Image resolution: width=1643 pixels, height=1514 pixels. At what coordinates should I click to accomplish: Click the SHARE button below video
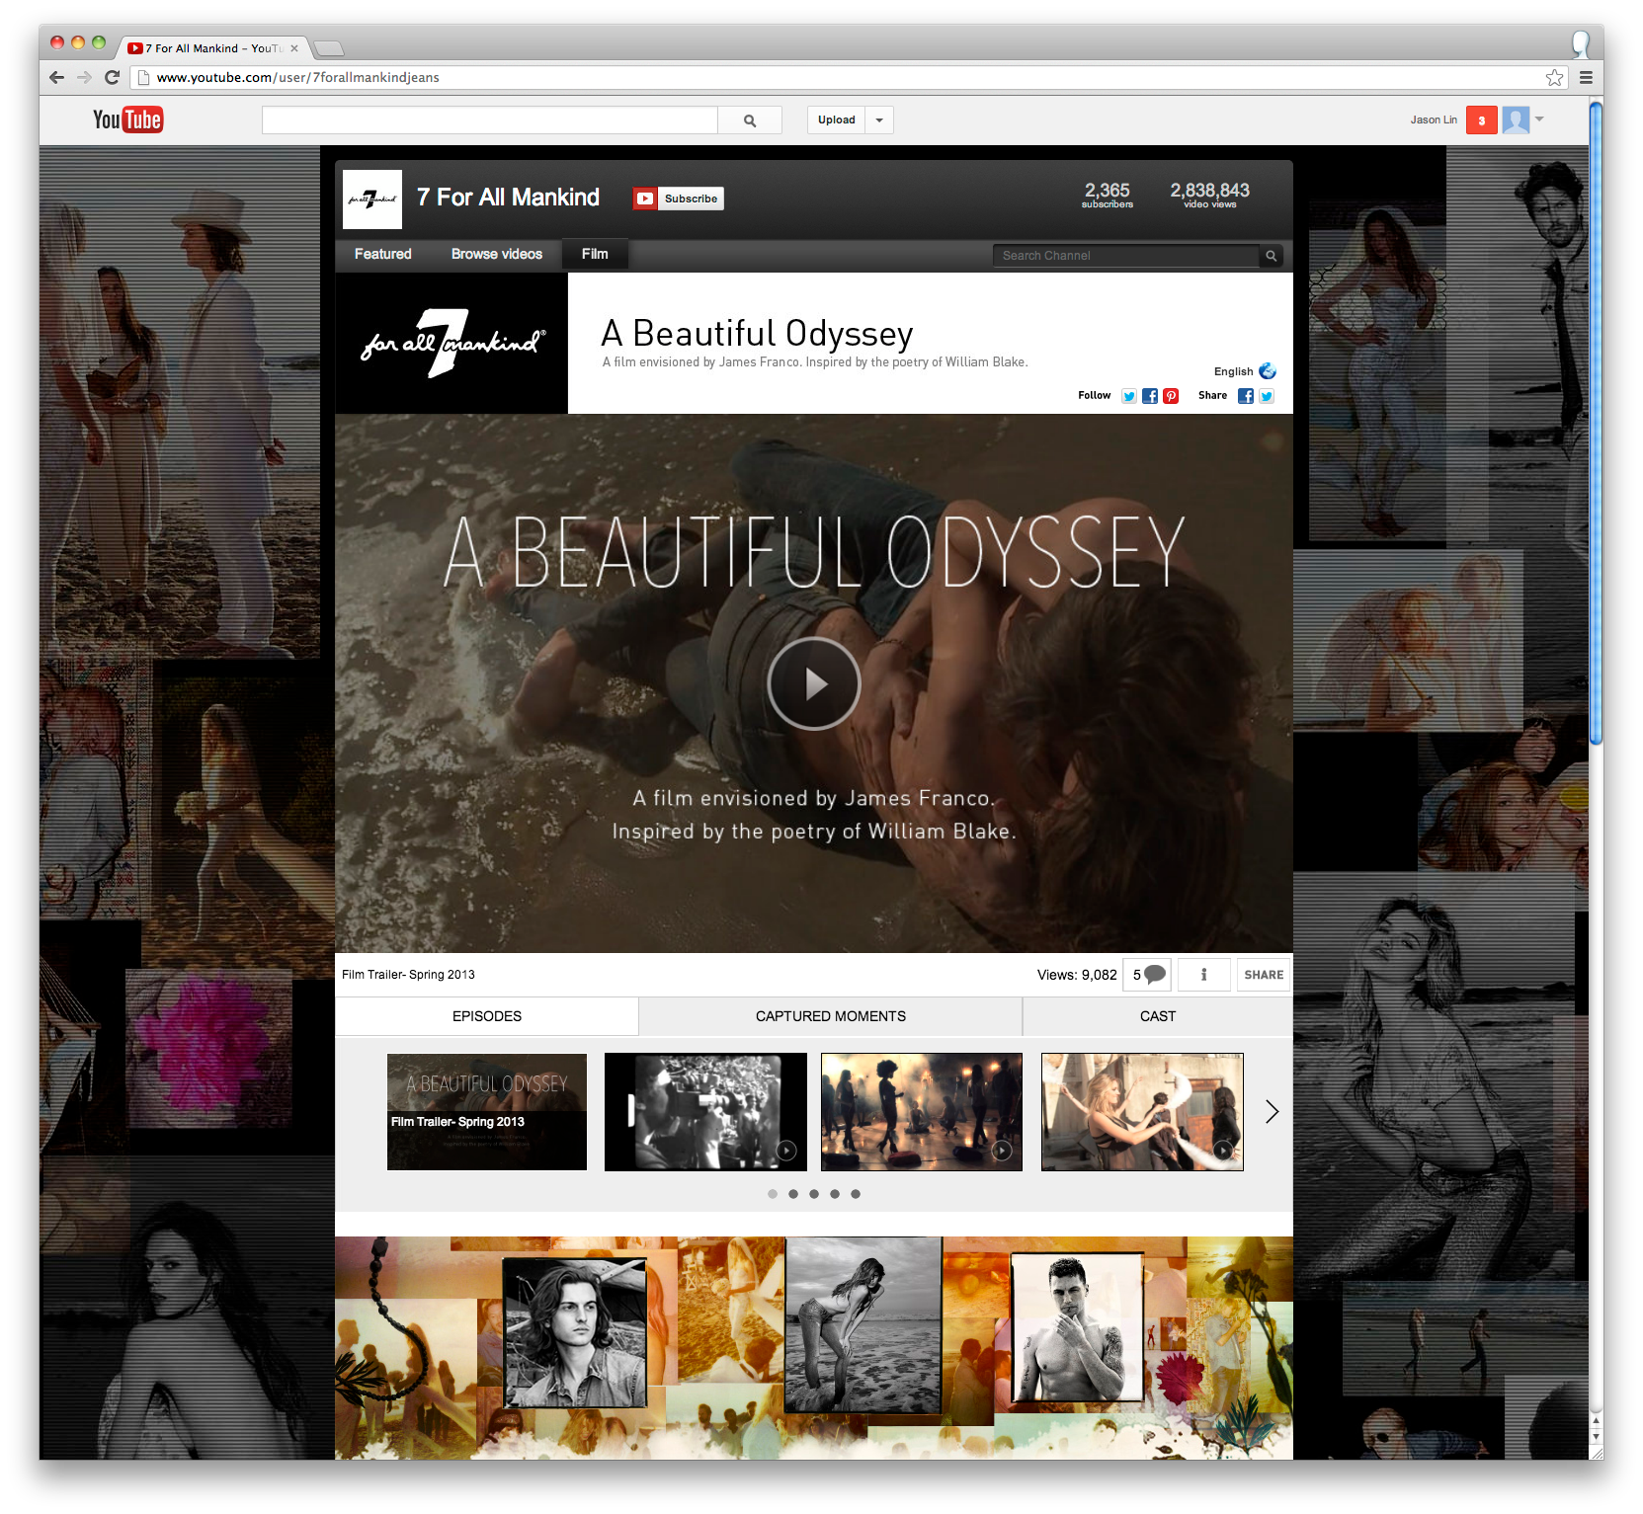click(x=1264, y=975)
